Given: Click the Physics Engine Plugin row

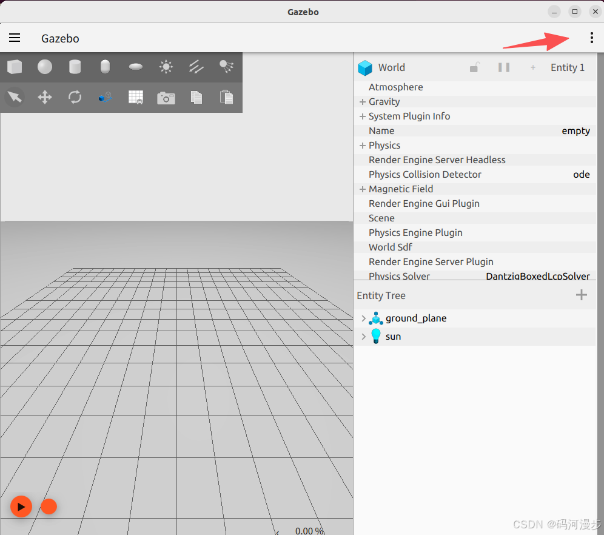Looking at the screenshot, I should click(x=475, y=233).
